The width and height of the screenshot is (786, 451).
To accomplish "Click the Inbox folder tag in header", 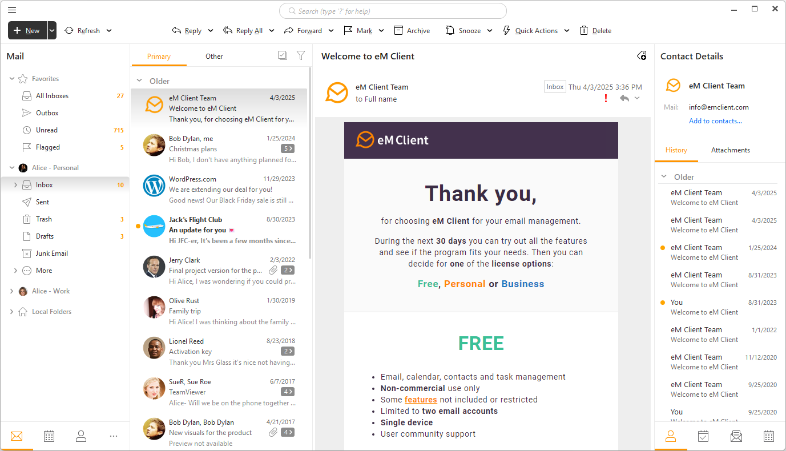I will 555,87.
